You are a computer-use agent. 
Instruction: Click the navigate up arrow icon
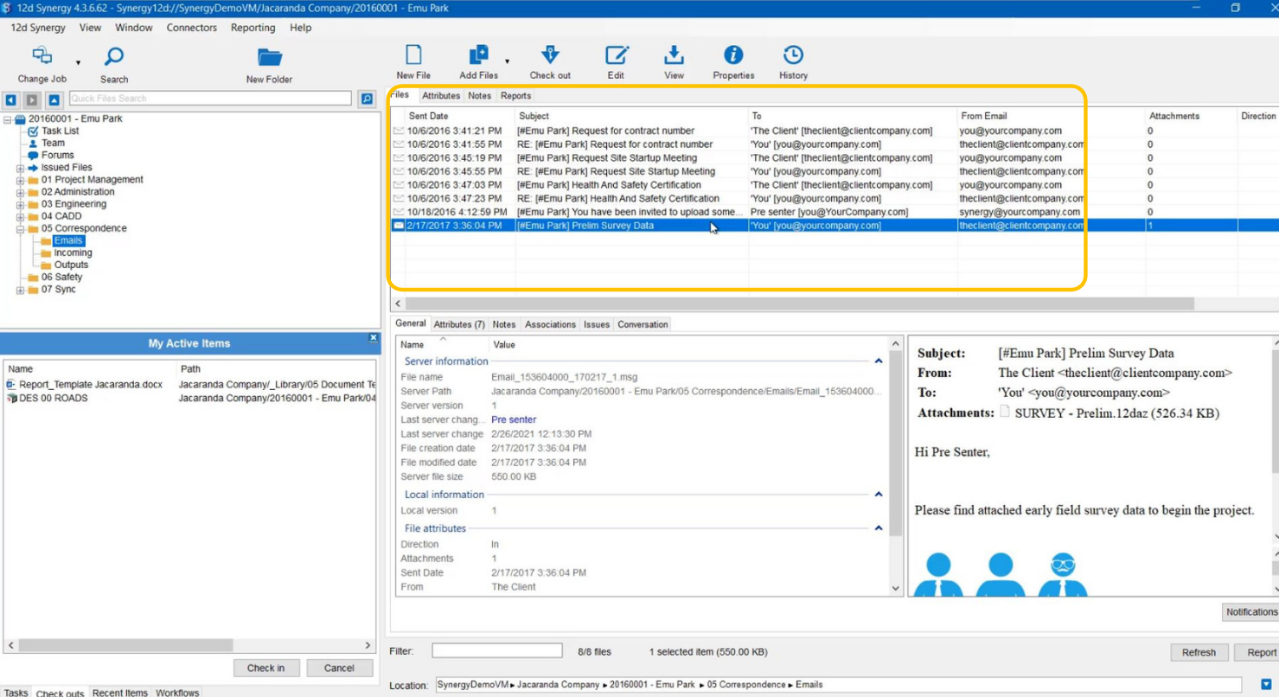(x=54, y=99)
